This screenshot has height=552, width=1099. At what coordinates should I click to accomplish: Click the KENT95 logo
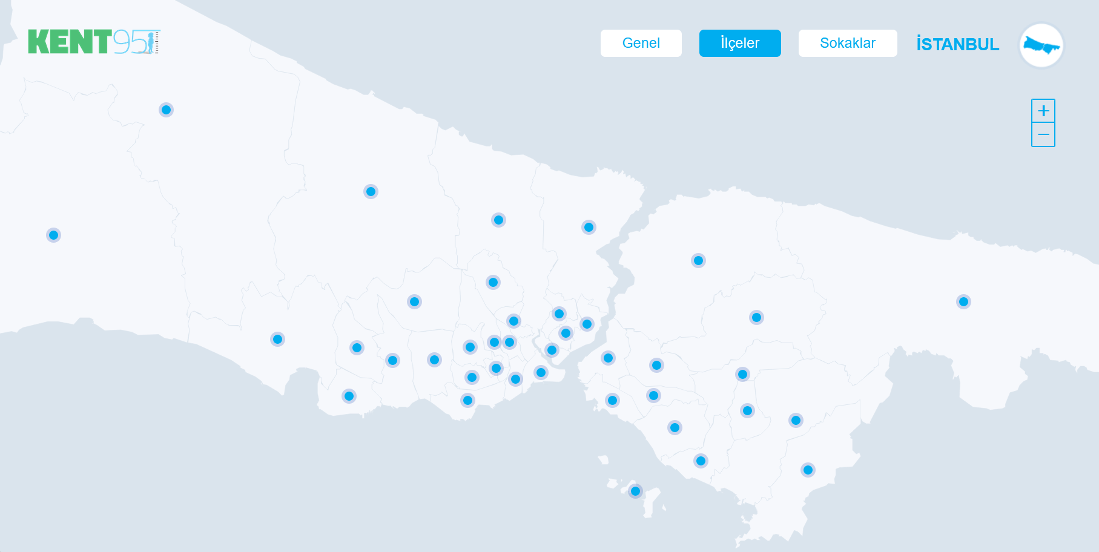(x=94, y=42)
